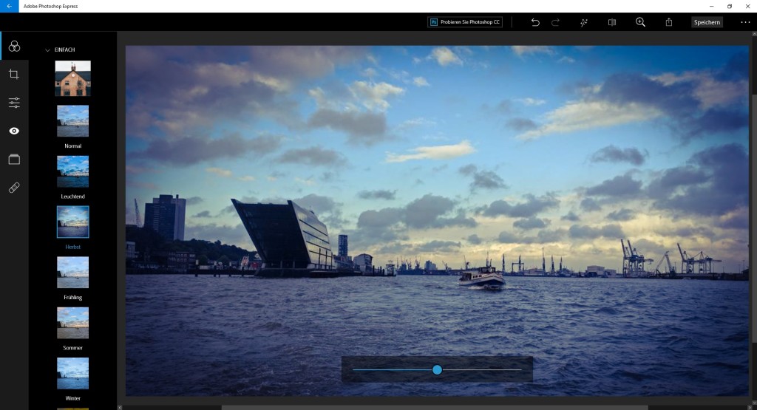Go back with the back arrow
This screenshot has width=757, height=410.
9,6
